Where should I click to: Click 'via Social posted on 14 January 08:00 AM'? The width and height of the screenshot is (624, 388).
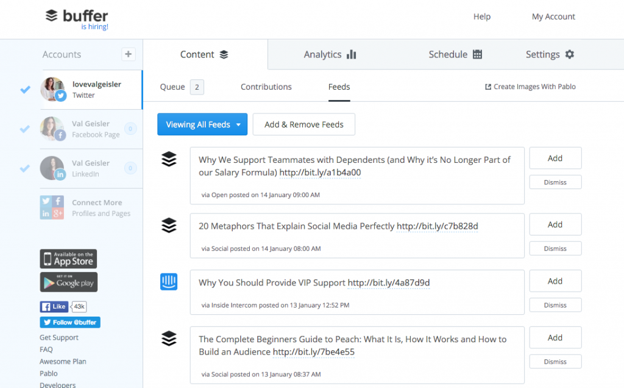click(x=261, y=248)
